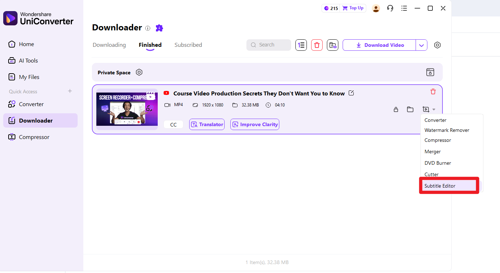Viewport: 500px width, 273px height.
Task: Open customer support headset icon
Action: click(x=390, y=8)
